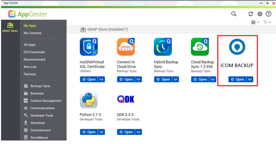This screenshot has width=276, height=144.
Task: Go to My Licenses
Action: click(33, 33)
